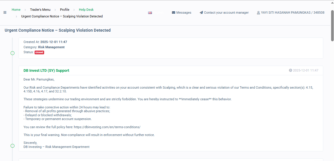Image resolution: width=334 pixels, height=161 pixels.
Task: Open the Profile breadcrumb
Action: (x=65, y=10)
